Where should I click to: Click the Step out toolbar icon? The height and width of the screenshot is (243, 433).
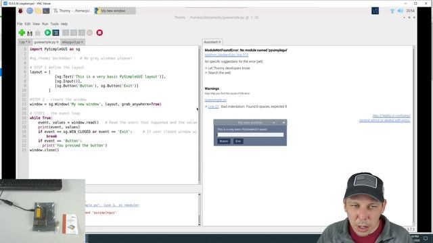click(81, 33)
